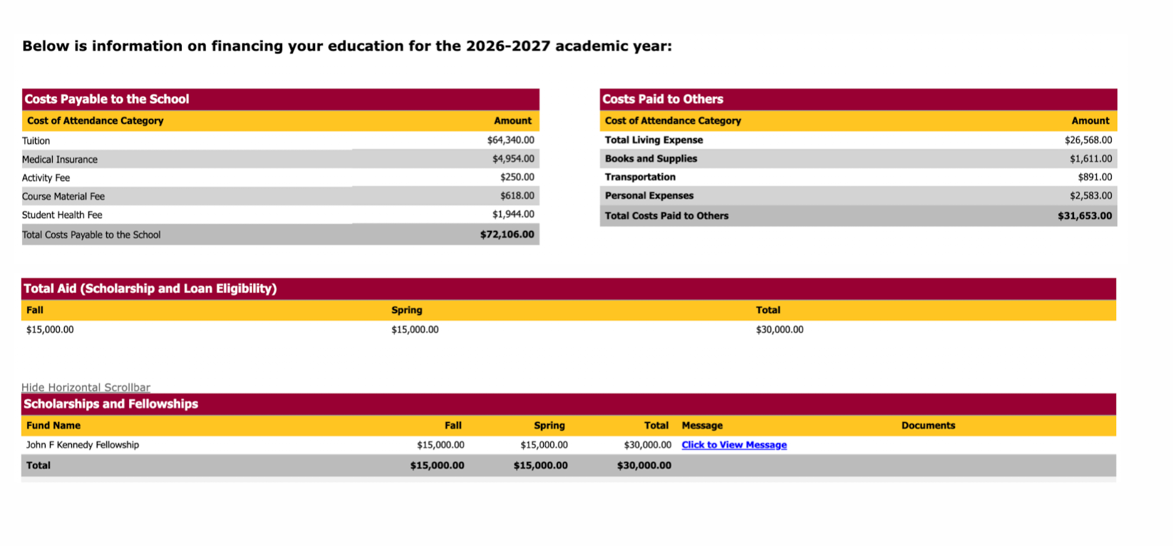Click the John F Kennedy Fellowship fund name

(83, 445)
